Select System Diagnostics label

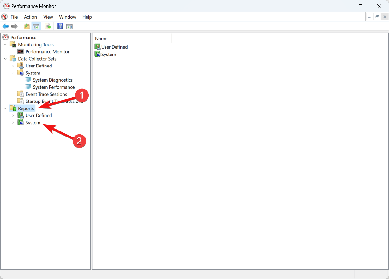[53, 80]
